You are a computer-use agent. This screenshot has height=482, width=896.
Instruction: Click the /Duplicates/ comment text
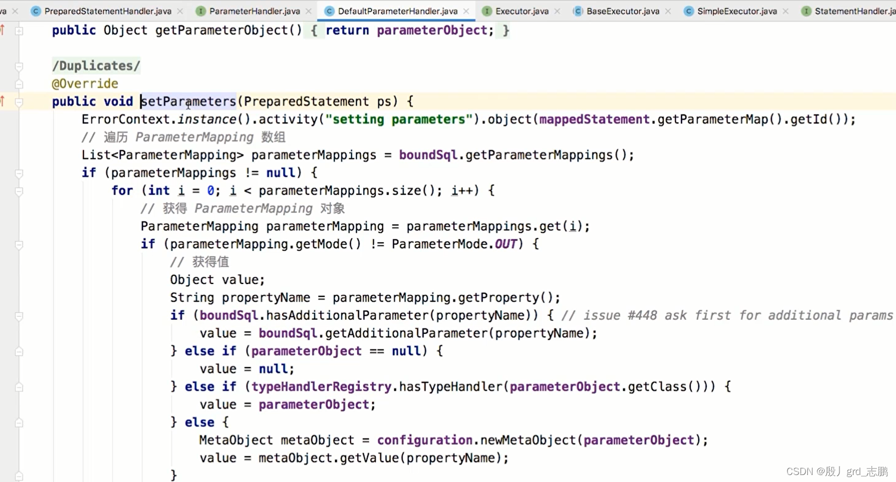tap(96, 66)
